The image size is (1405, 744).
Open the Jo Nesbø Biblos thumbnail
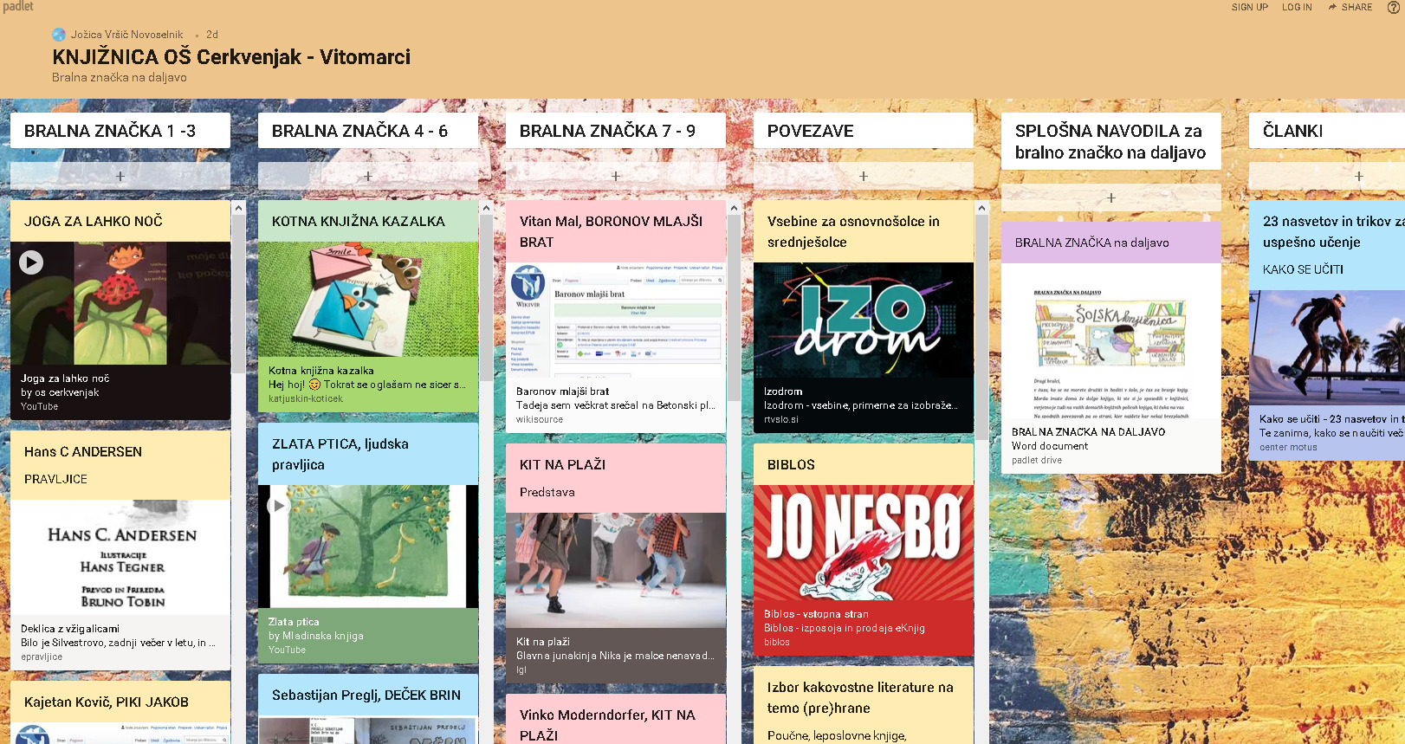point(864,542)
